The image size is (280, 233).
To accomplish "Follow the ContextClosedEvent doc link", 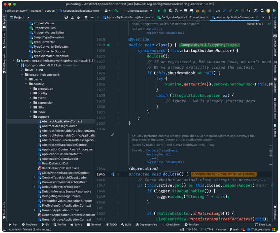I will coord(162,151).
